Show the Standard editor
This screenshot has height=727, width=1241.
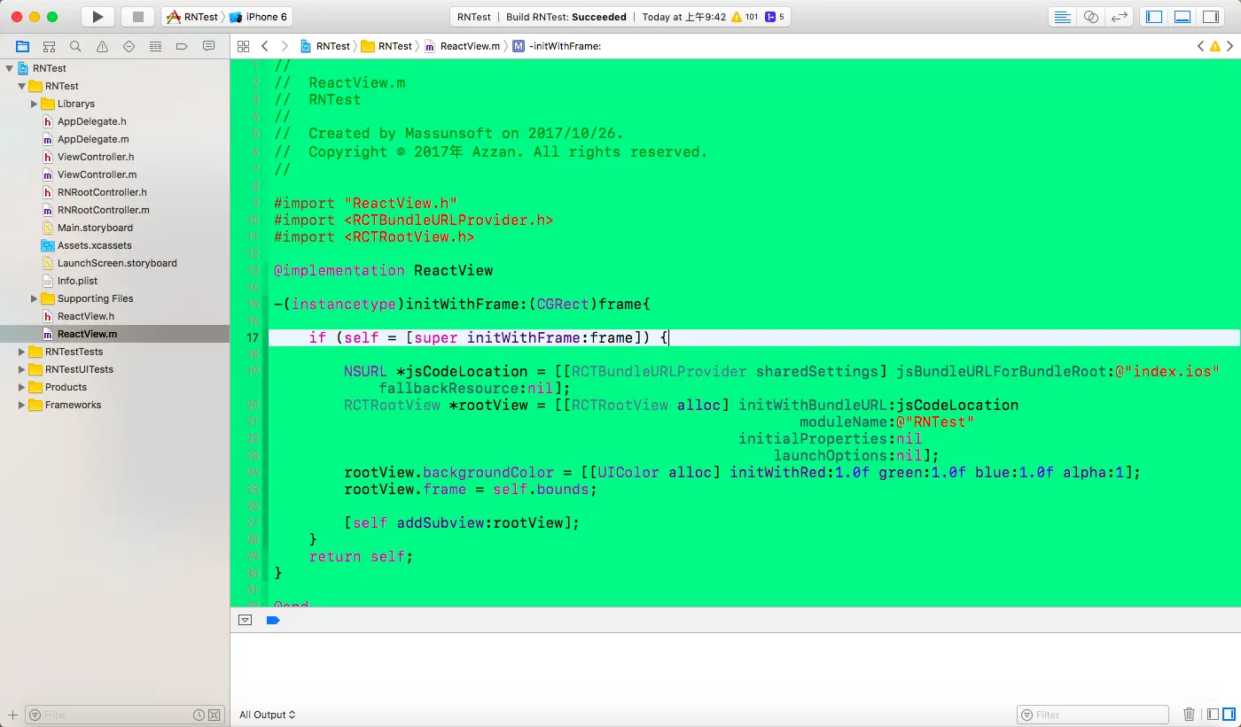[x=1061, y=17]
